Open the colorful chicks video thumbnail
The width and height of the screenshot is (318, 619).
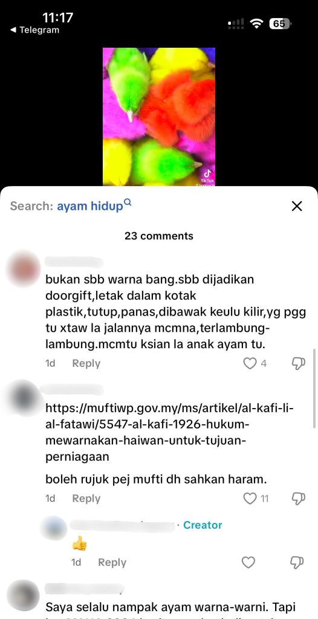[159, 117]
